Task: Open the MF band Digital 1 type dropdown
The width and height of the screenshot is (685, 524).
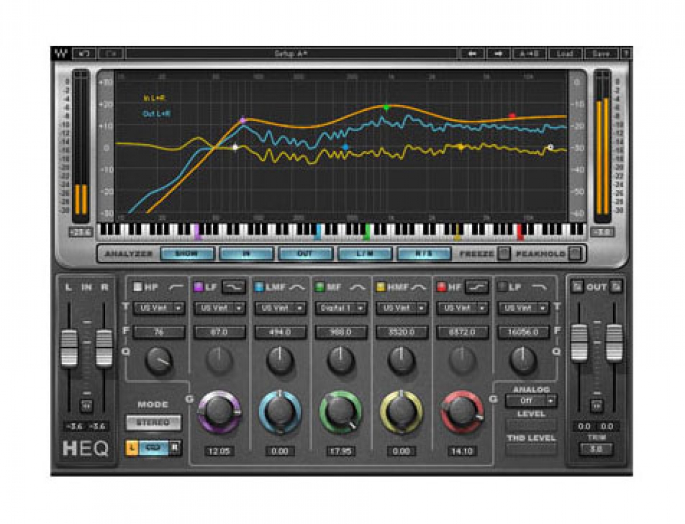Action: point(341,308)
